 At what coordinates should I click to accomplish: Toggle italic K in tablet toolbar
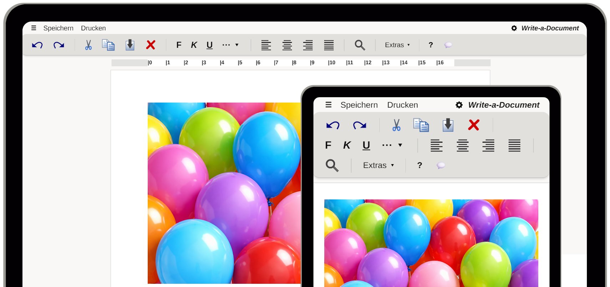(347, 145)
